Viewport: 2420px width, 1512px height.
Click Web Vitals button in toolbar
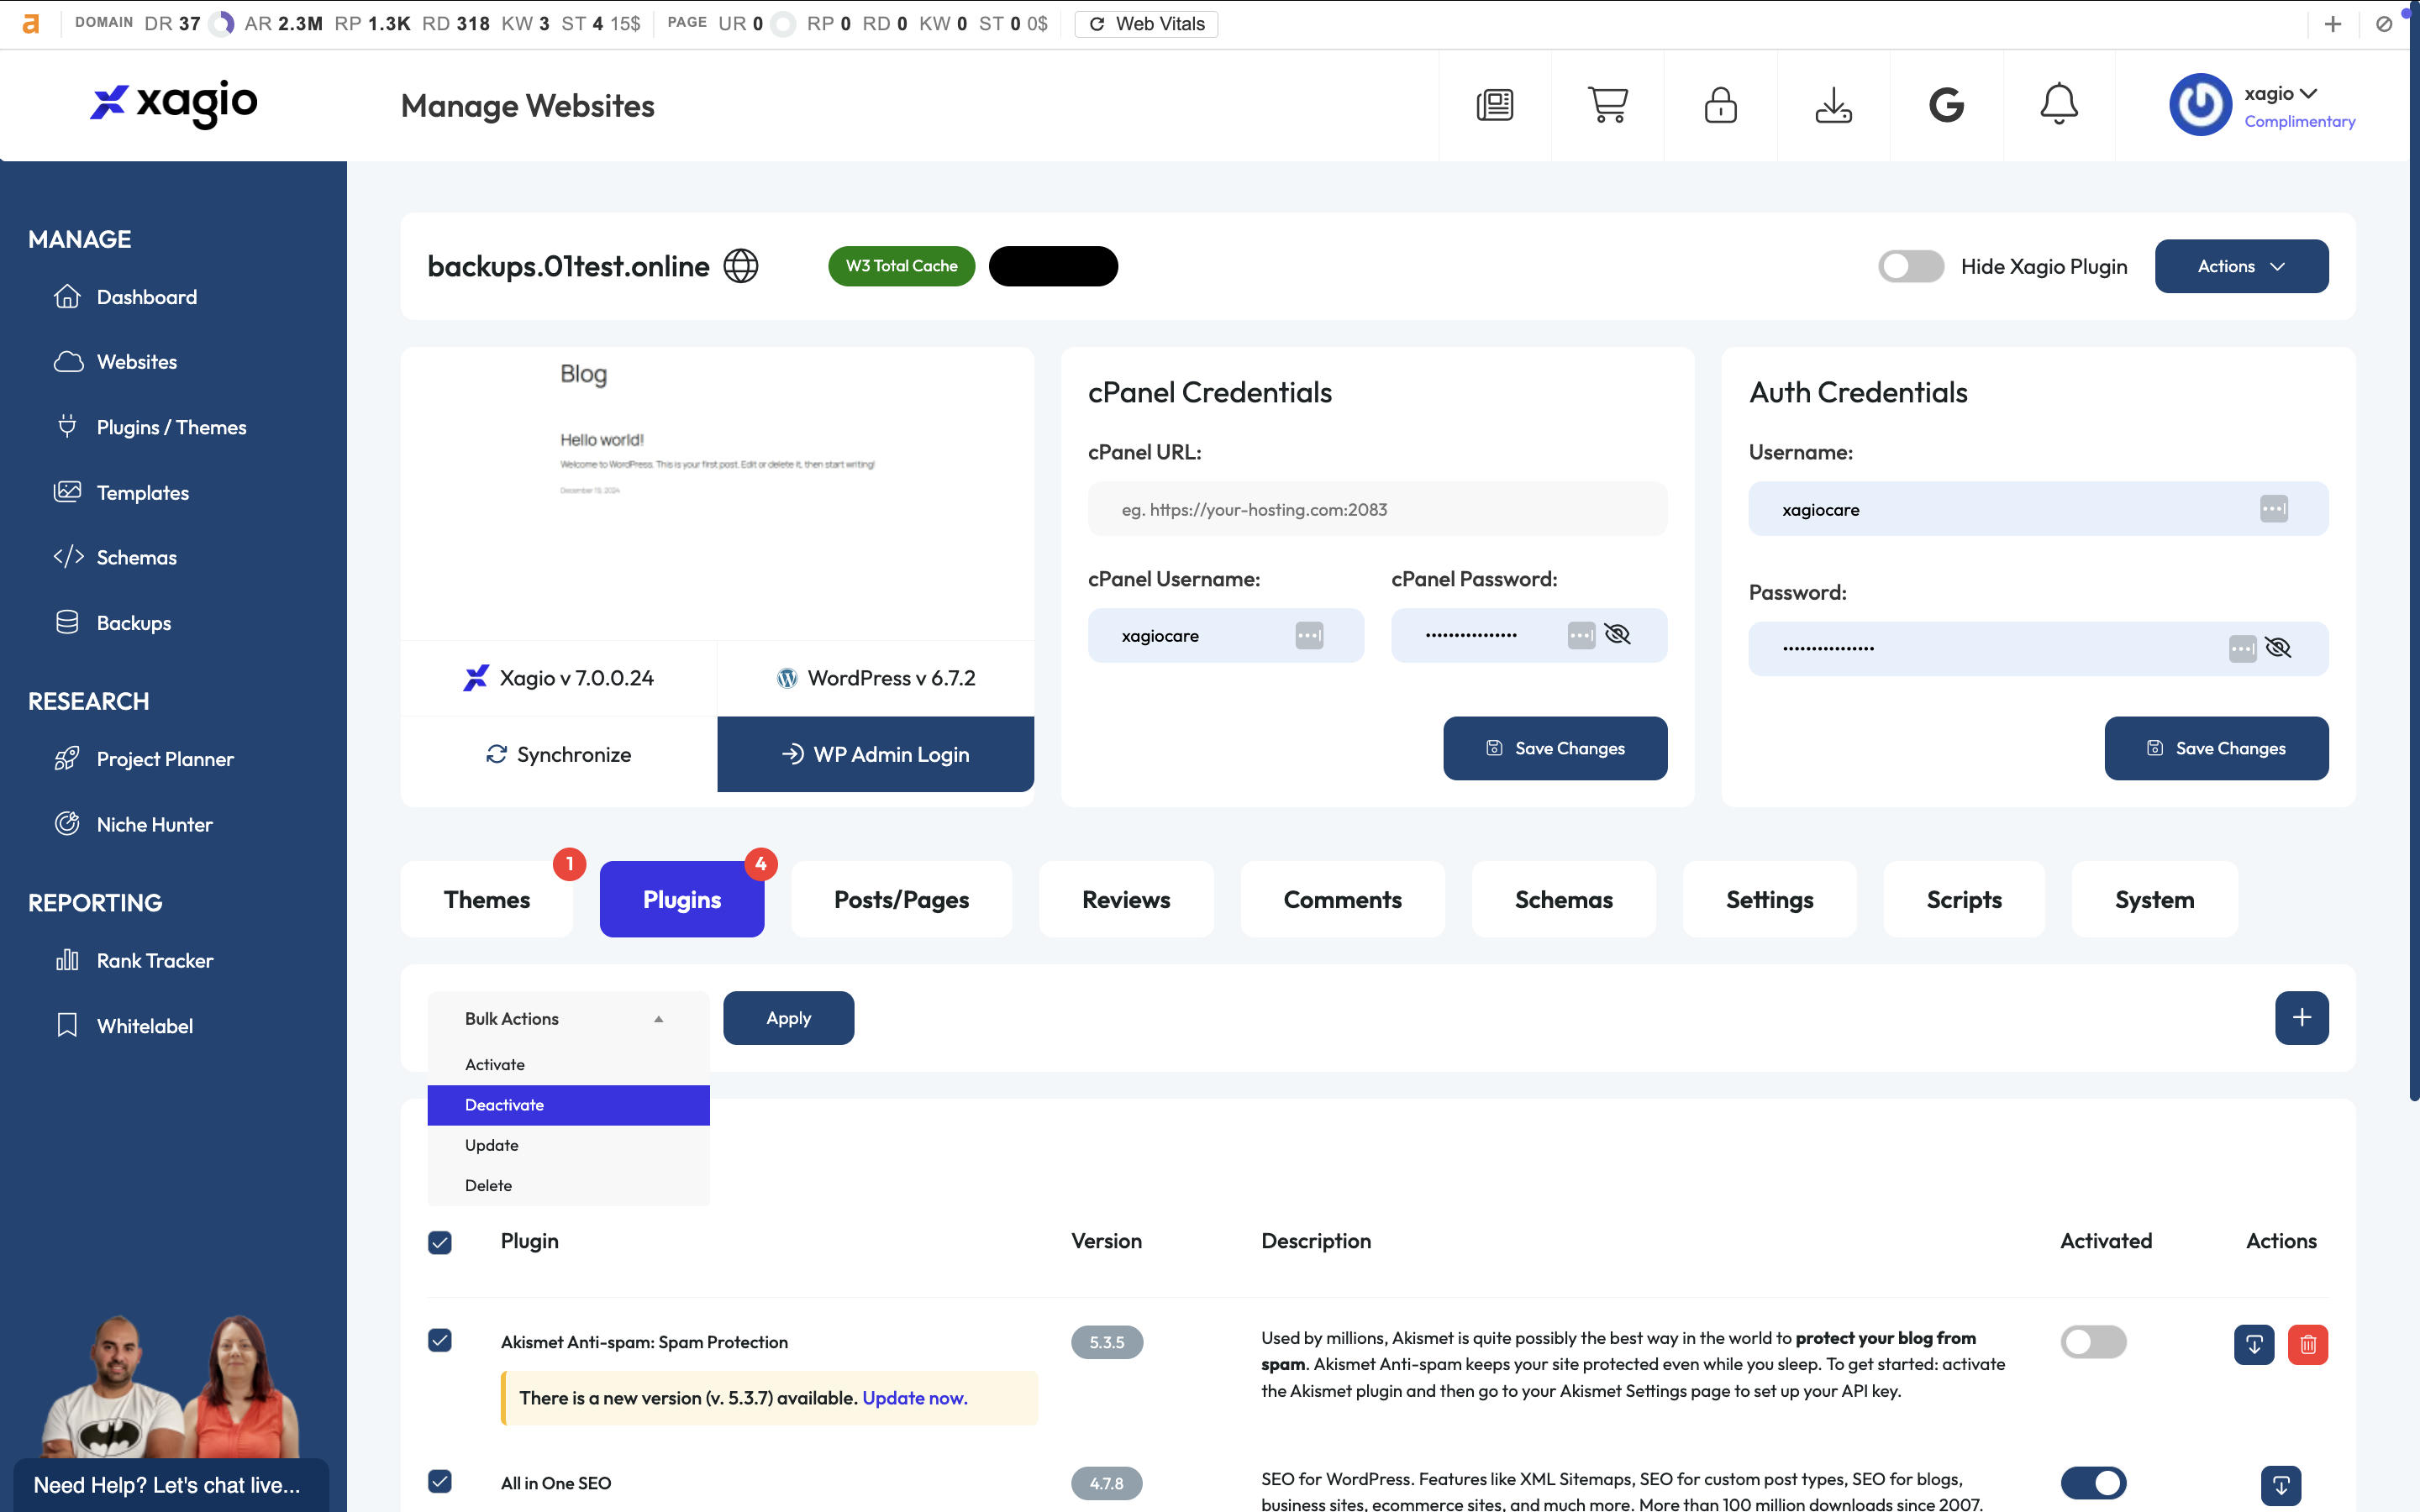coord(1146,24)
